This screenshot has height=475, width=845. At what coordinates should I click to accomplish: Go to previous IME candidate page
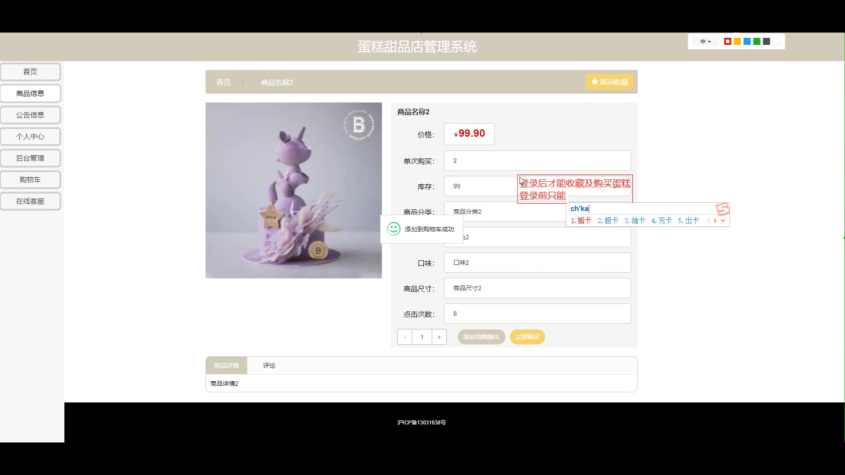708,221
